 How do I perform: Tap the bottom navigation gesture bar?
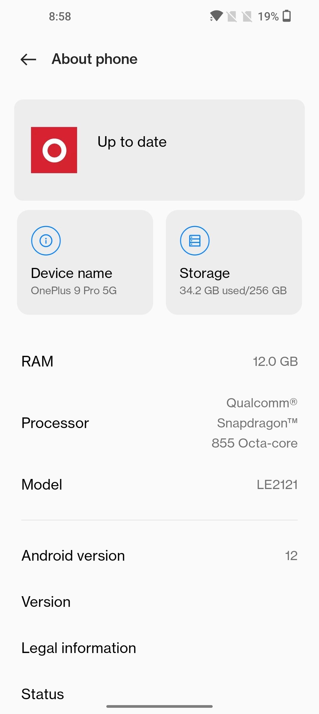coord(159,706)
